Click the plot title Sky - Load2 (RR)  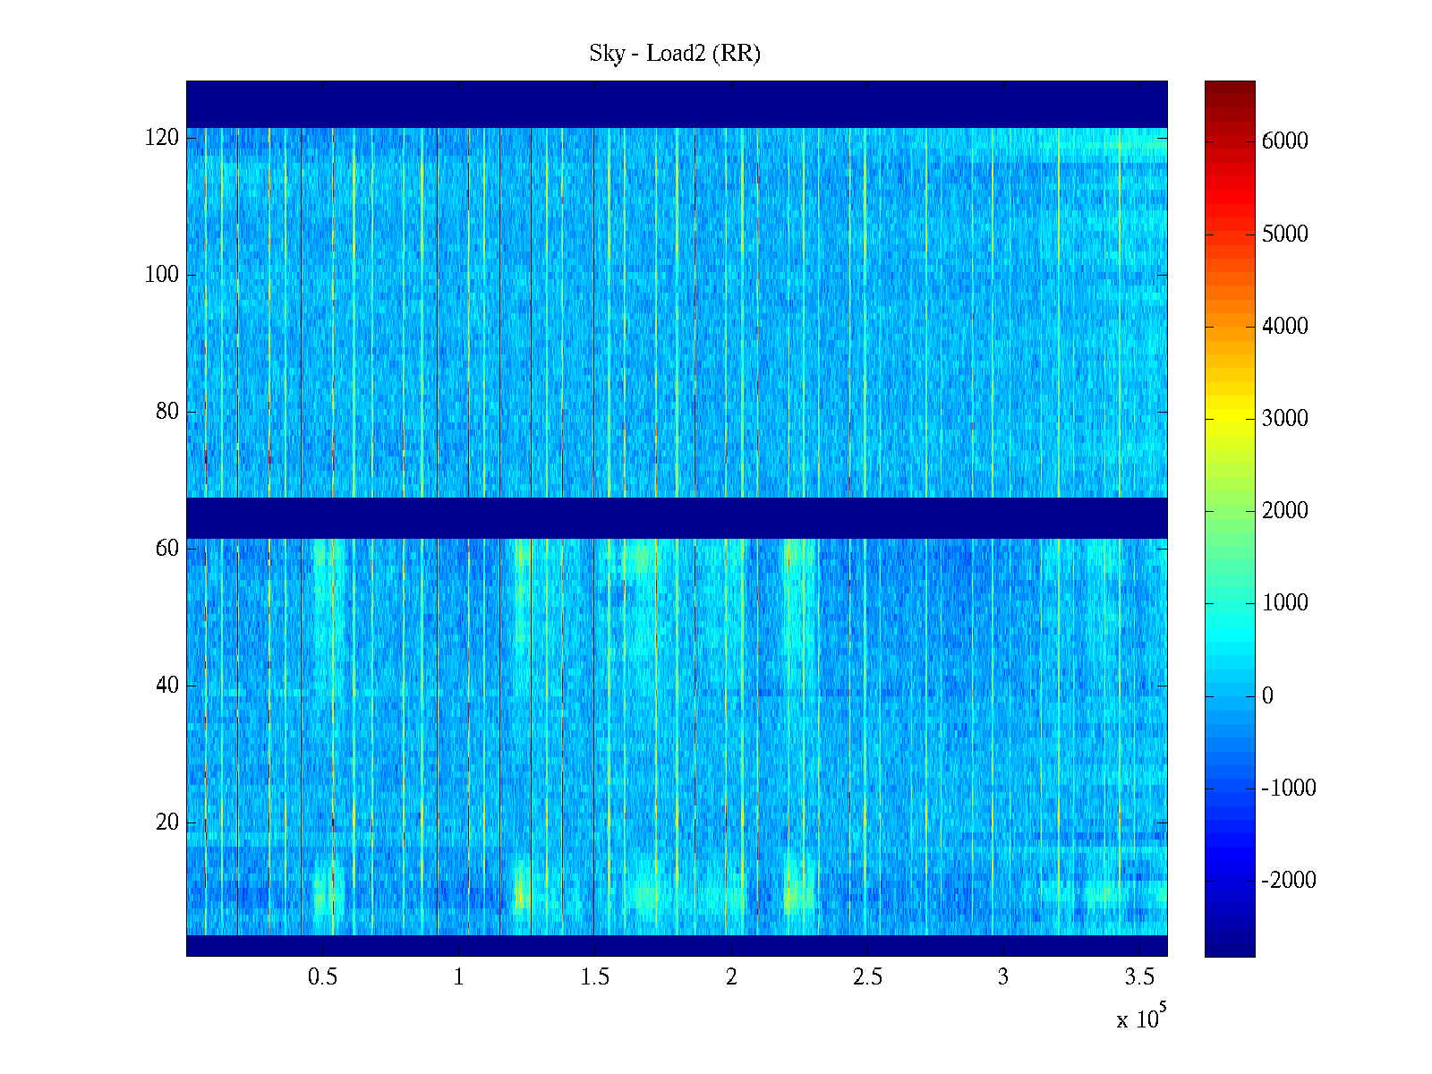(x=674, y=54)
